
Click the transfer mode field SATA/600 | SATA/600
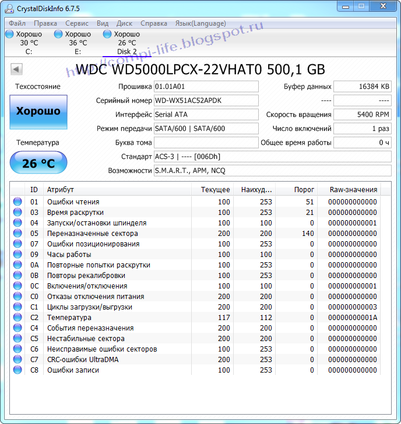click(206, 128)
